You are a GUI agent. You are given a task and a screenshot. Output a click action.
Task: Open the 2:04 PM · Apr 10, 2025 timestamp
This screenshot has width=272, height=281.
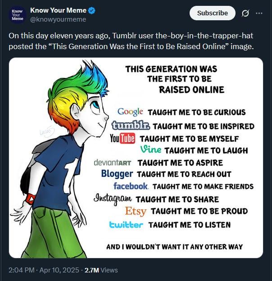pos(42,270)
